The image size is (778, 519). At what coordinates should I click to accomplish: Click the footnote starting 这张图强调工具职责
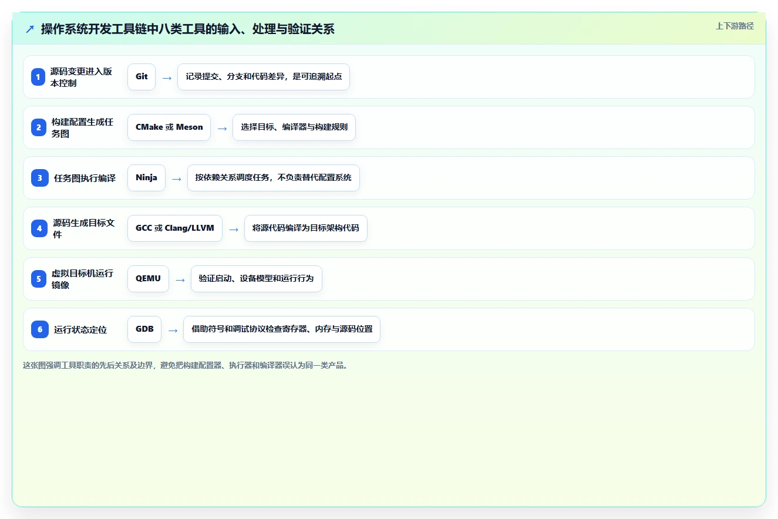pos(186,366)
